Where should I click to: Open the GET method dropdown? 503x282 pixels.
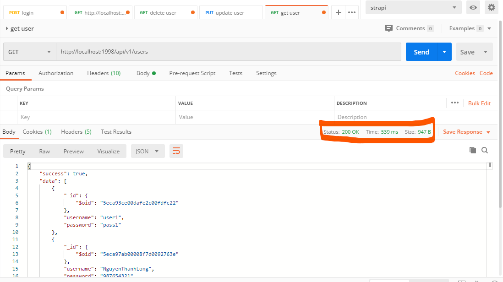point(29,52)
